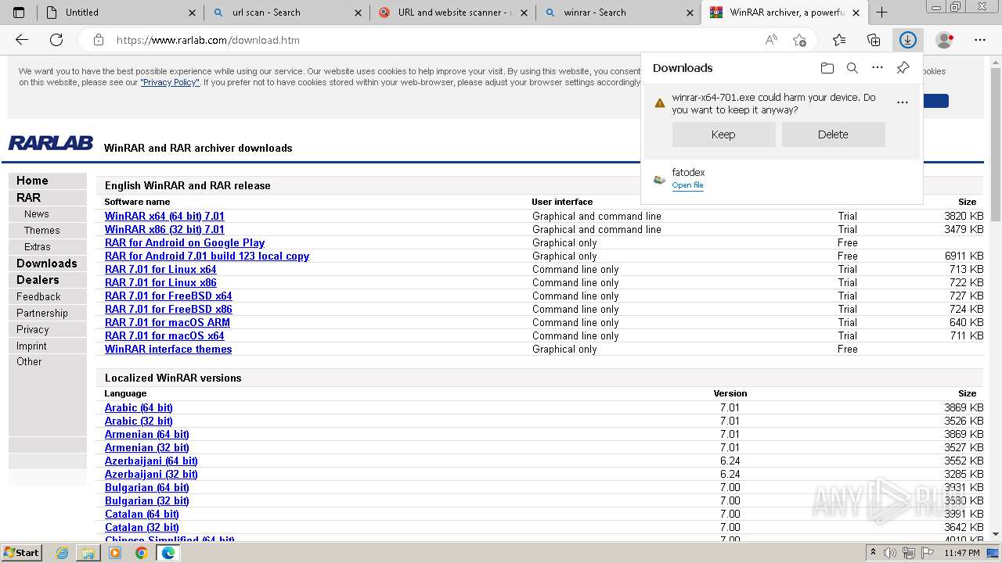This screenshot has width=1002, height=563.
Task: Open Chrome from taskbar
Action: (142, 553)
